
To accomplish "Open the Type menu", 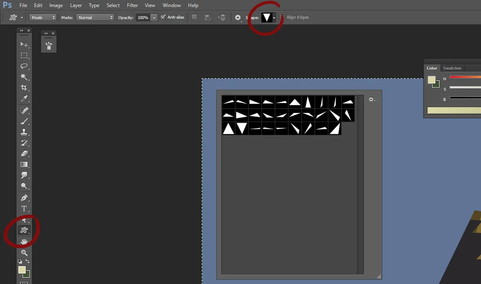I will point(94,6).
